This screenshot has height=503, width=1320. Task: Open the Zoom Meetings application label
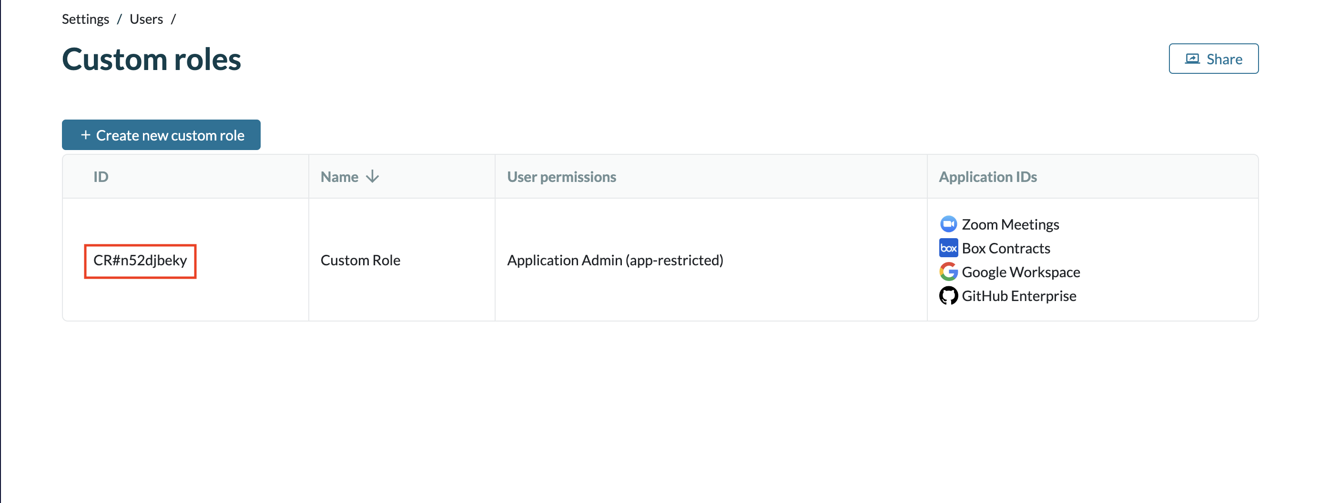click(1010, 224)
